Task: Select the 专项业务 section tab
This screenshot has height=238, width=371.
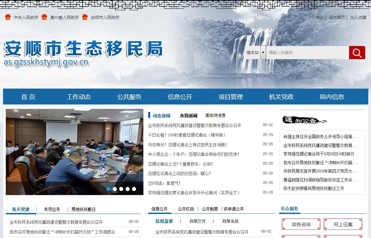Action: 52,209
